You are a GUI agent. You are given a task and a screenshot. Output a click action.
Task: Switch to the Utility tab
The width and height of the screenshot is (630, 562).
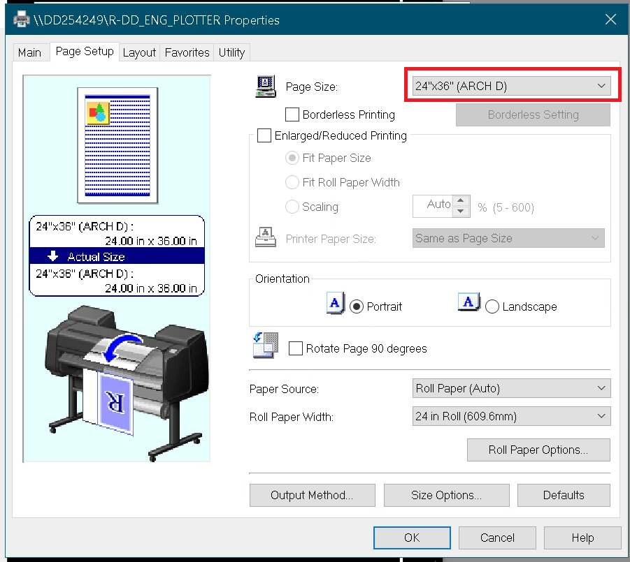231,52
